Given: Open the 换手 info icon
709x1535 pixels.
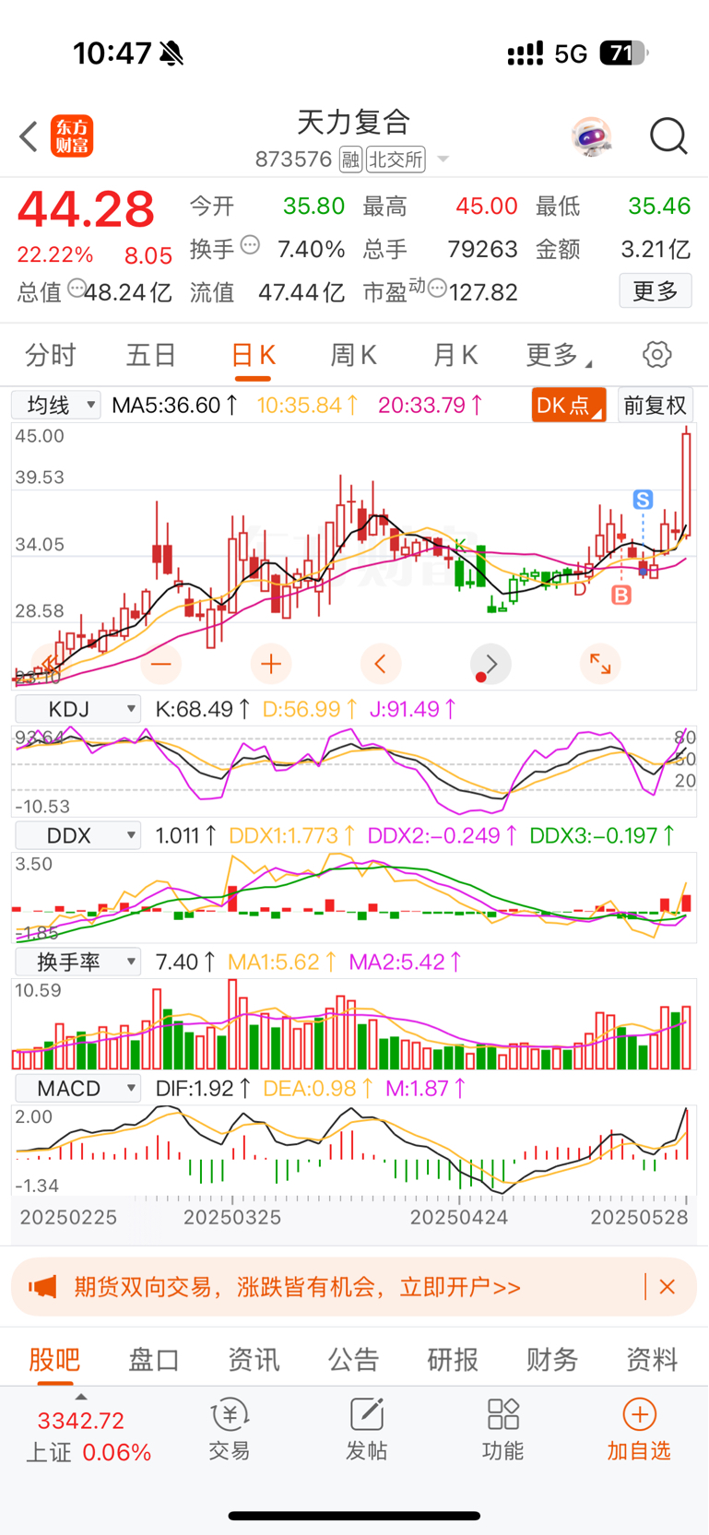Looking at the screenshot, I should (250, 246).
